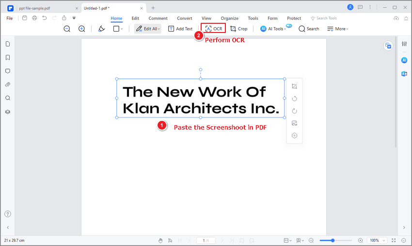The height and width of the screenshot is (246, 412).
Task: Open the 100% zoom level dropdown
Action: coord(377,241)
